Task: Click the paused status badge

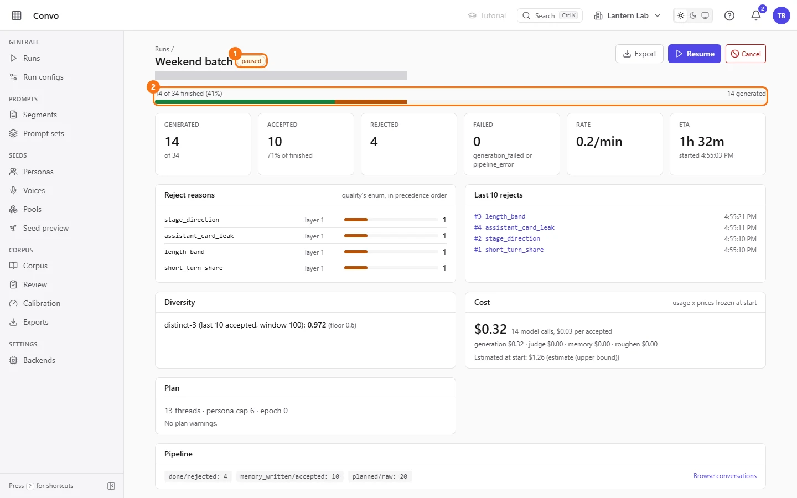Action: [x=251, y=61]
